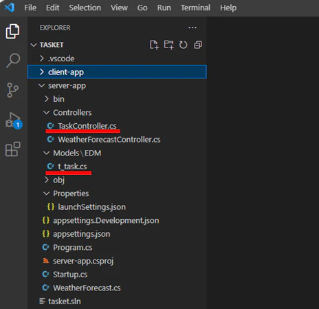This screenshot has height=309, width=319.
Task: Click the C# icon beside Startup.cs
Action: pyautogui.click(x=45, y=275)
